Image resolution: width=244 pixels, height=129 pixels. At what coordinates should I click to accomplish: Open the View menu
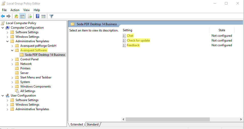pyautogui.click(x=26, y=10)
